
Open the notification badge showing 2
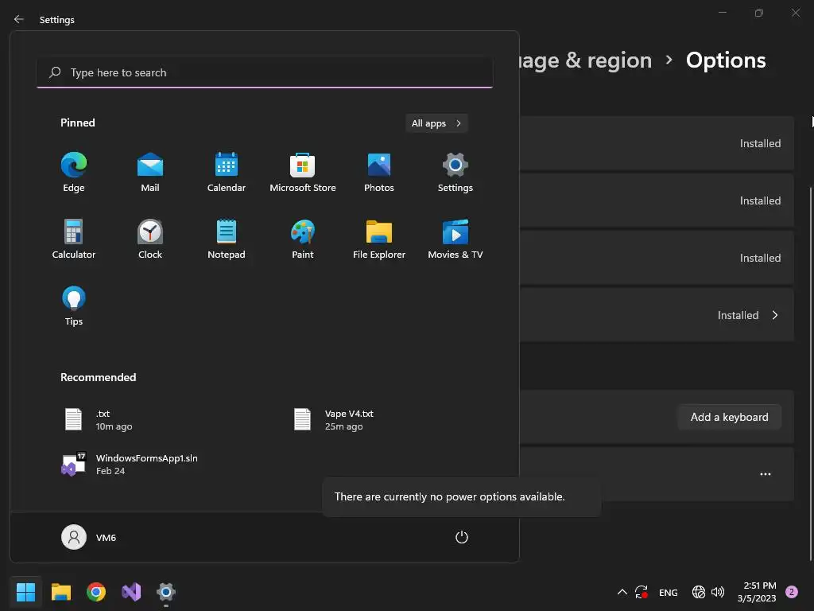792,592
